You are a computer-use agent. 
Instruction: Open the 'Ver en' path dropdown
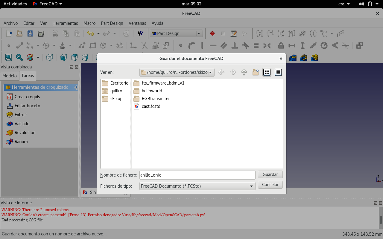(177, 72)
